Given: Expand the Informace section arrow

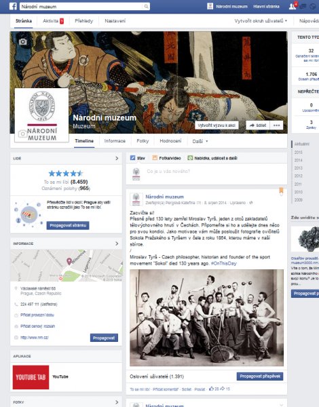Looking at the screenshot, I should point(117,244).
